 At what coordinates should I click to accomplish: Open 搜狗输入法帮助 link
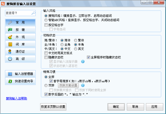tap(17, 98)
